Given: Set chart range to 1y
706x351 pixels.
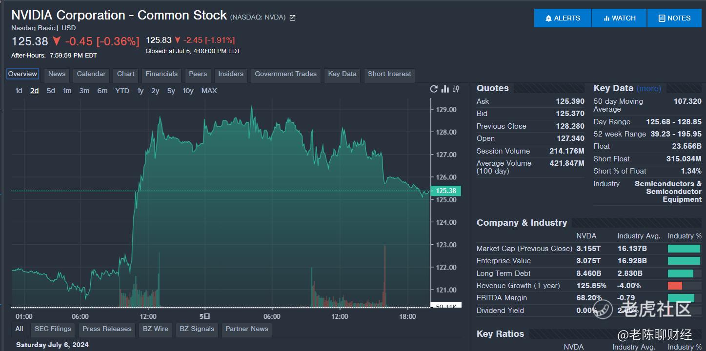Looking at the screenshot, I should [x=141, y=91].
